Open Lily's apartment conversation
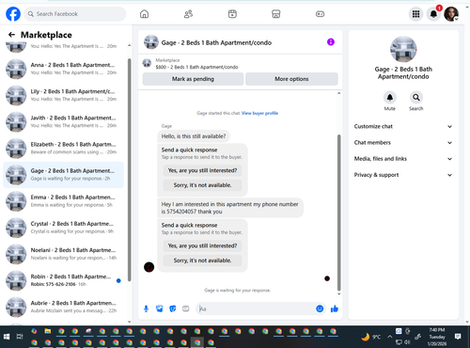The image size is (470, 348). [x=63, y=95]
